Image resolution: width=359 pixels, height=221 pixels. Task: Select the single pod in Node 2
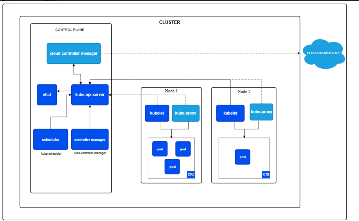click(243, 157)
